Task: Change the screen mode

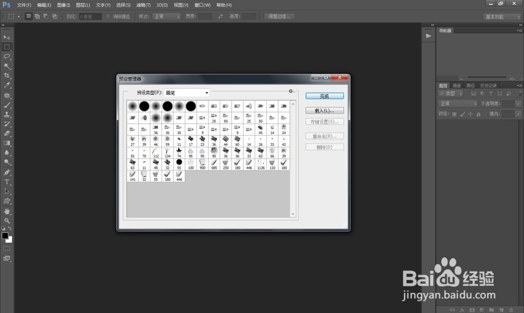Action: click(7, 258)
